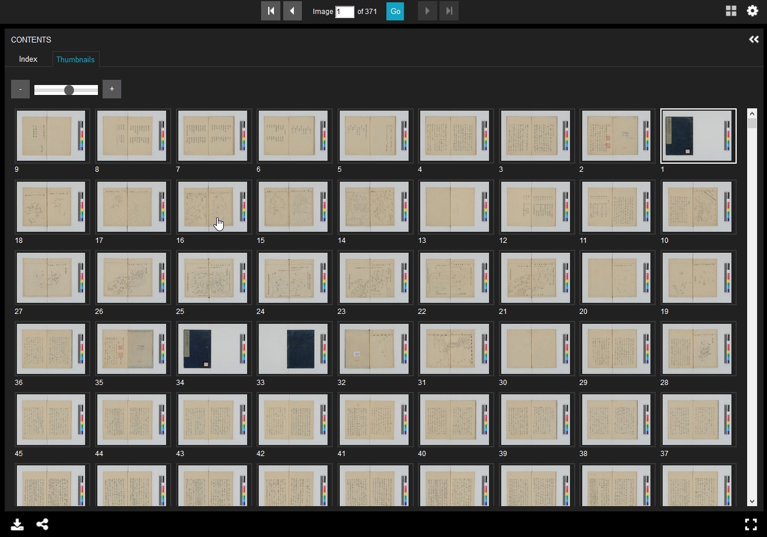This screenshot has height=537, width=767.
Task: Go to the next image arrow
Action: (427, 11)
